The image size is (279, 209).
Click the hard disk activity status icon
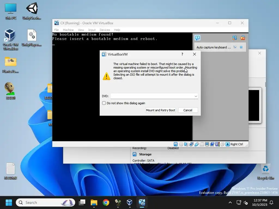(175, 144)
